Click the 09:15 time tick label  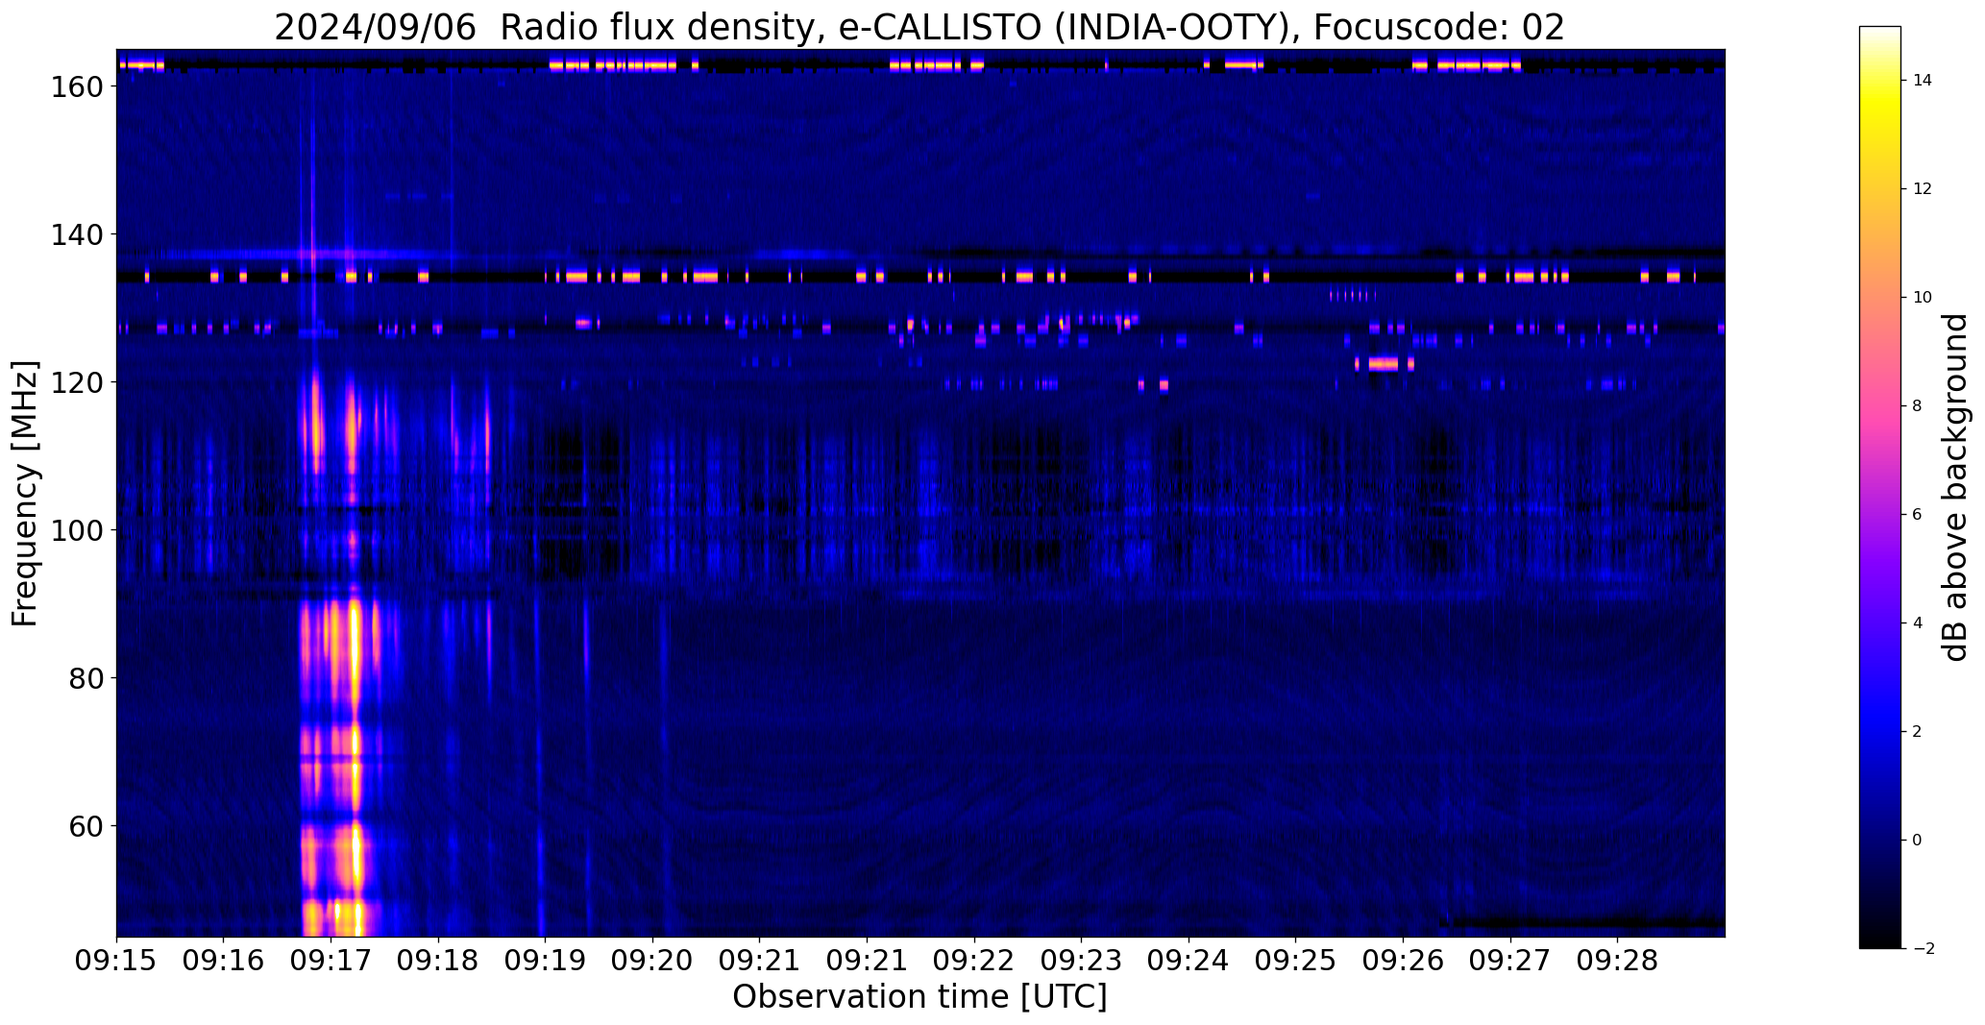click(x=117, y=962)
